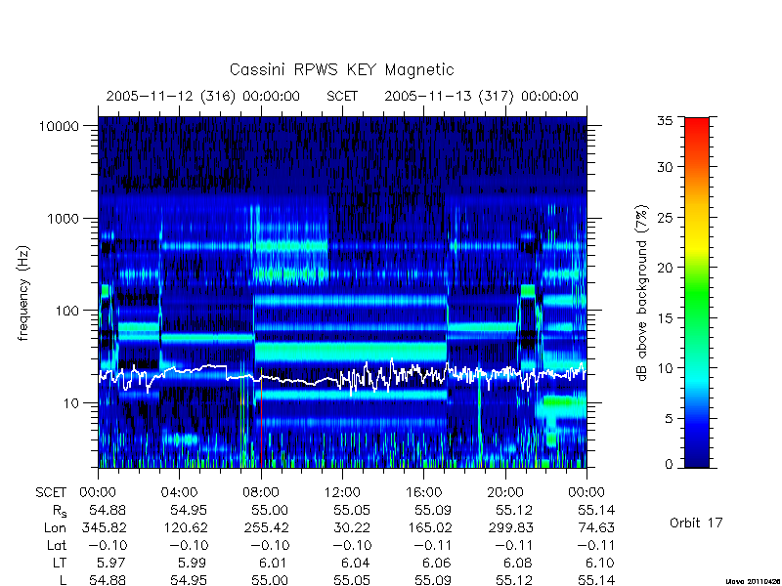782x586 pixels.
Task: Click the red top end of the color bar
Action: (x=697, y=124)
